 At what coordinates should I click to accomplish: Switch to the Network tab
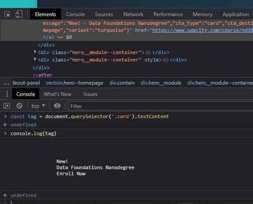[x=133, y=14]
